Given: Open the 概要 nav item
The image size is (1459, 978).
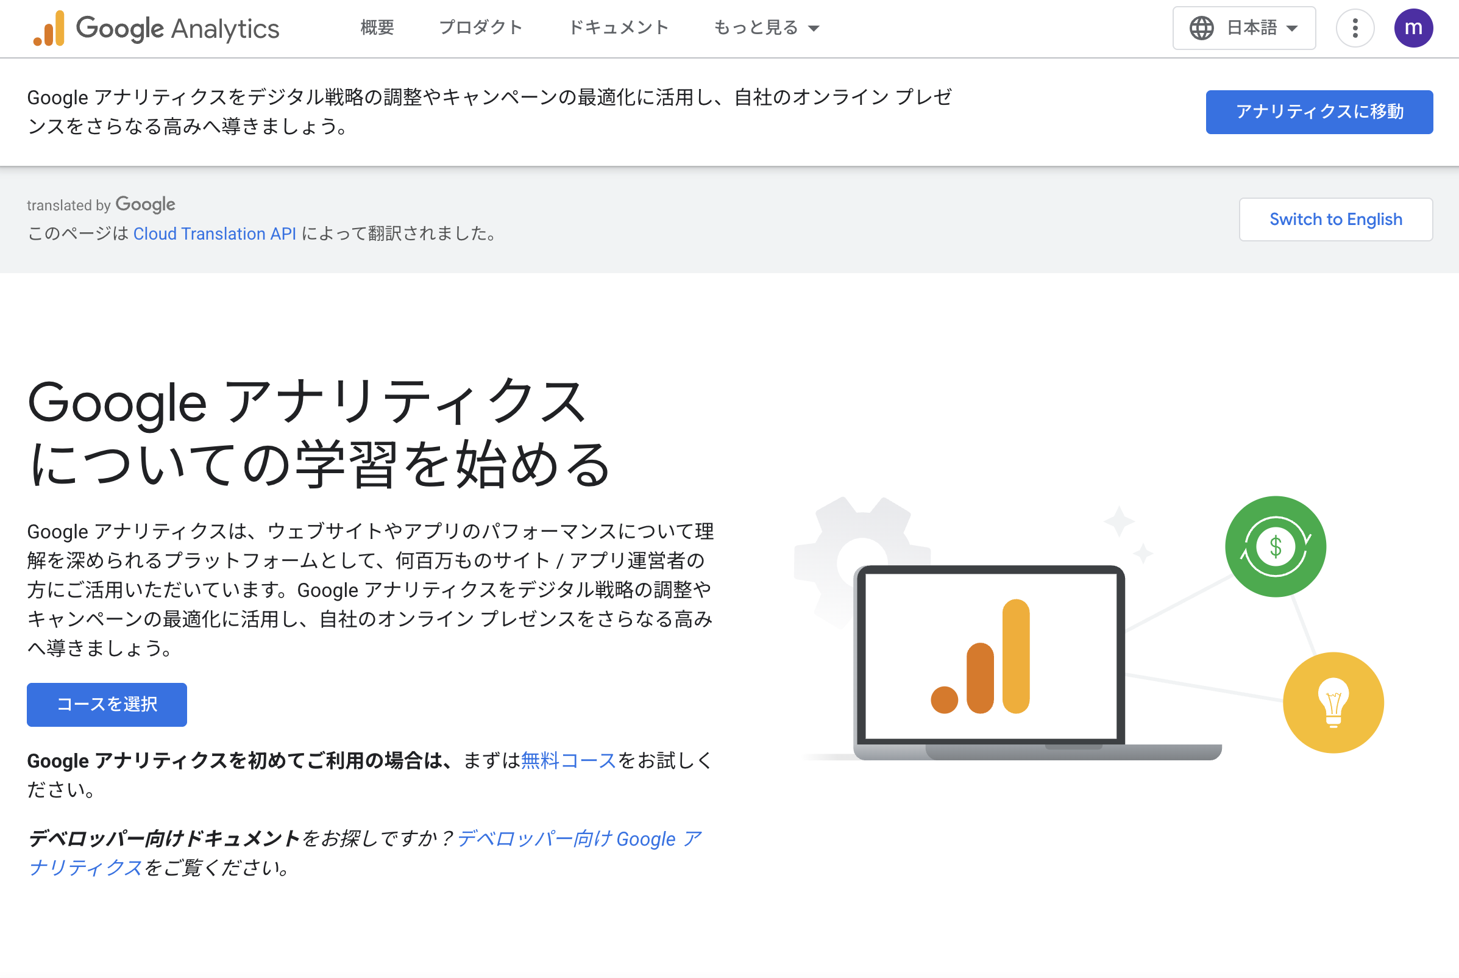Looking at the screenshot, I should pos(377,28).
